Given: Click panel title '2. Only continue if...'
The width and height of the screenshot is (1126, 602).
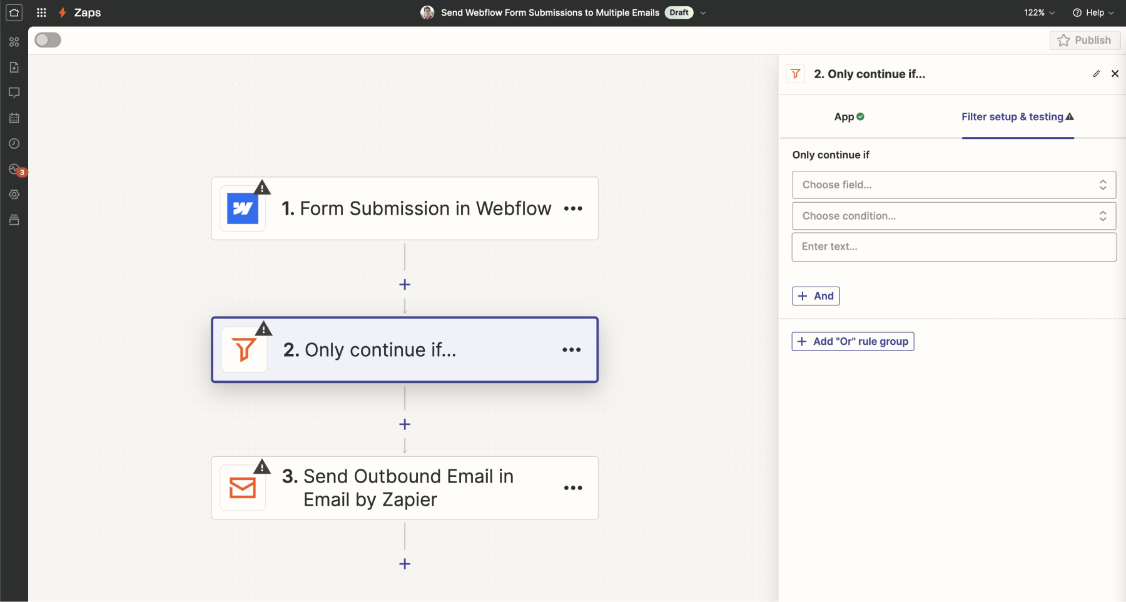Looking at the screenshot, I should tap(870, 74).
